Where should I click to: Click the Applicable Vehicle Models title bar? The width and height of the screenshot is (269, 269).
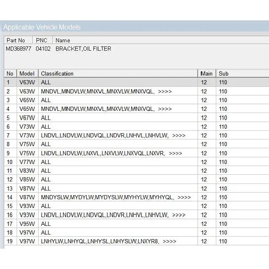(134, 27)
